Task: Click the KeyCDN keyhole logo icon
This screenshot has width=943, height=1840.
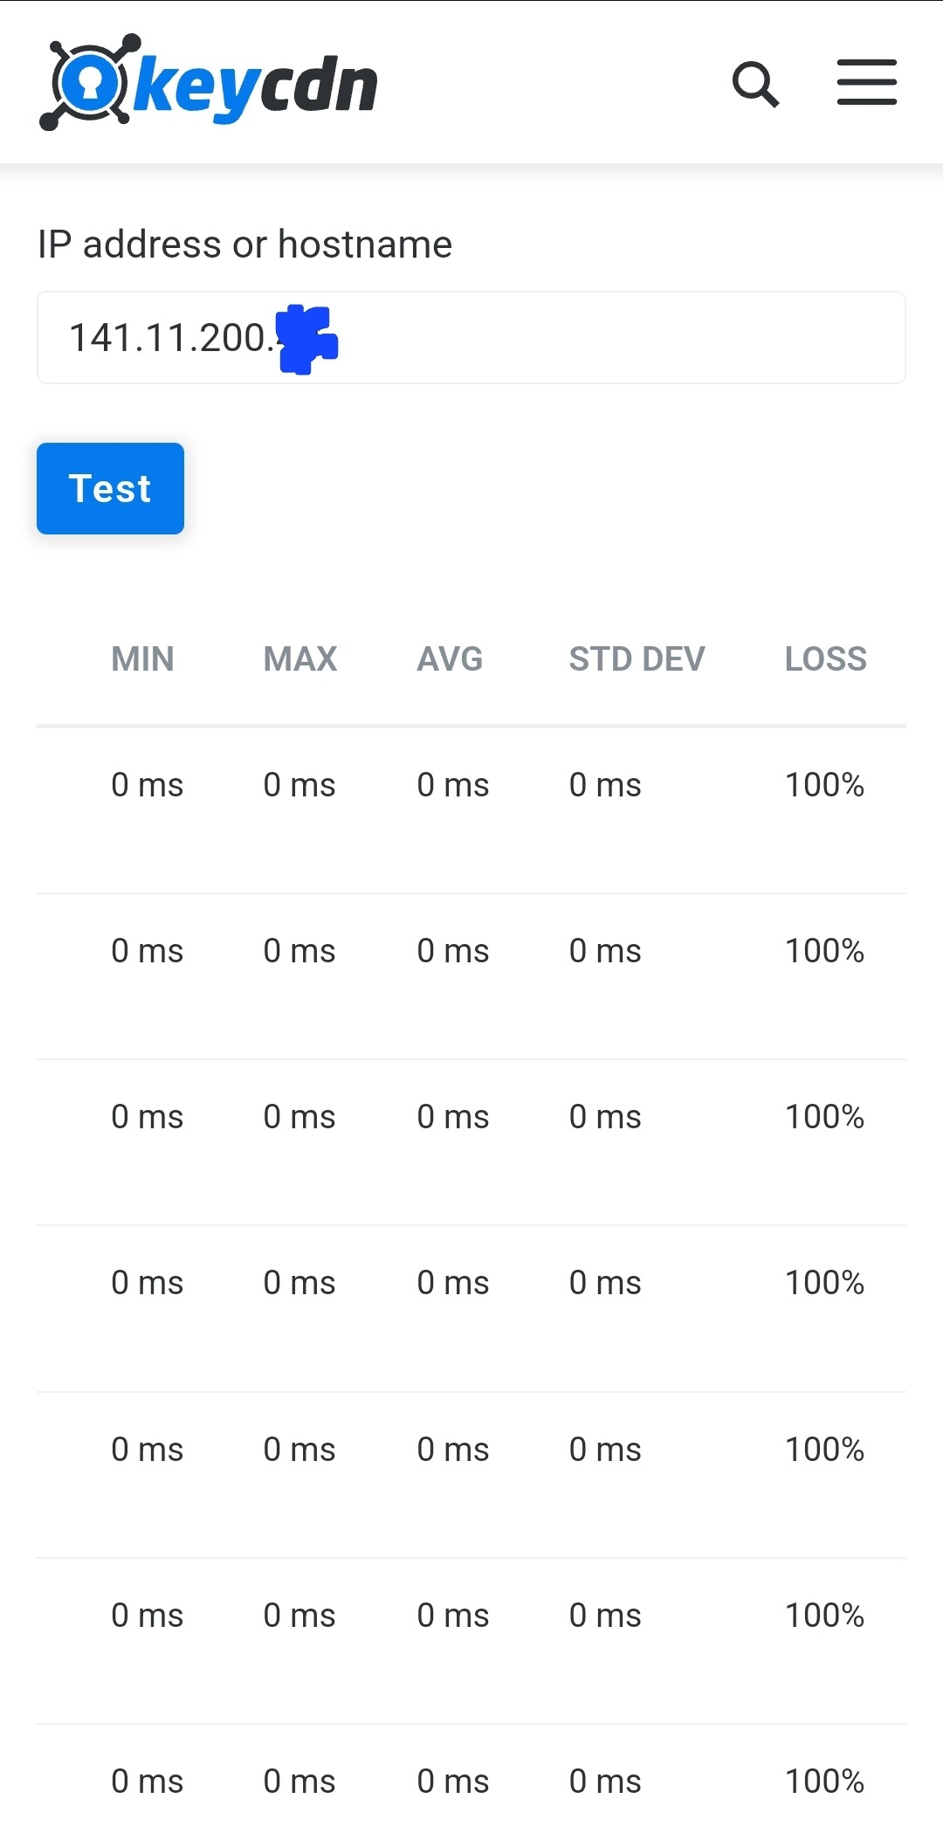Action: point(86,82)
